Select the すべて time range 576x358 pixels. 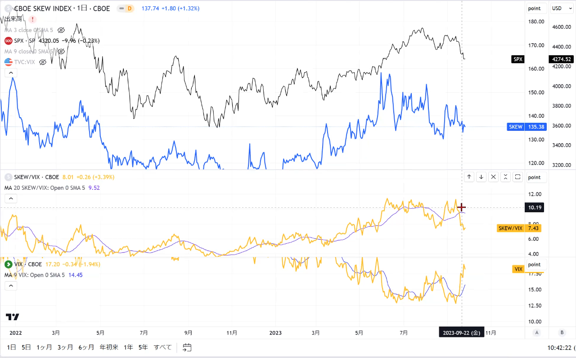[x=163, y=347]
